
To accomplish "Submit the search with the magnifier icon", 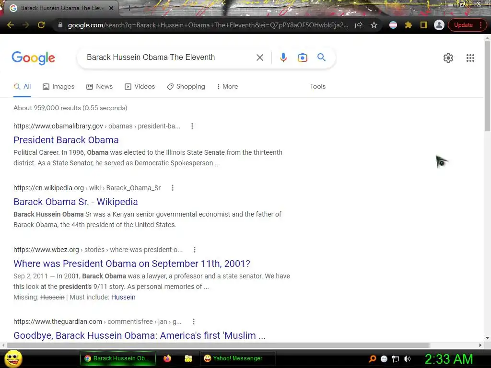I will [x=321, y=57].
